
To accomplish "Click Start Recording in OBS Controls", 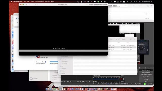I will [x=146, y=73].
